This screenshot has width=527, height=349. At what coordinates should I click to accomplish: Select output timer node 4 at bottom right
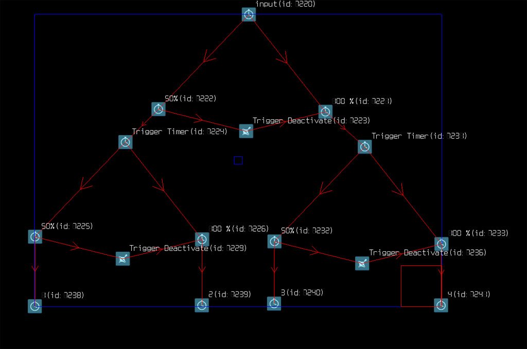tap(441, 305)
